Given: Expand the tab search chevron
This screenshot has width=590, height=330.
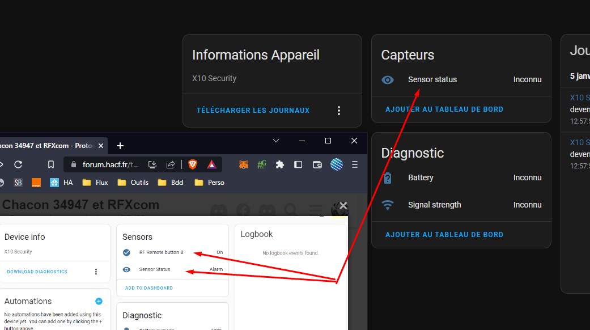Looking at the screenshot, I should click(276, 141).
